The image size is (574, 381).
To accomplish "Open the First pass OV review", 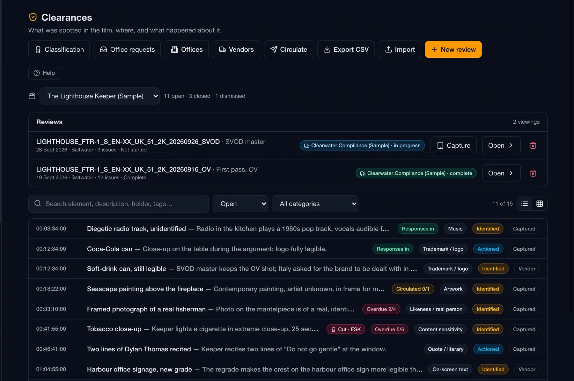I will tap(501, 173).
